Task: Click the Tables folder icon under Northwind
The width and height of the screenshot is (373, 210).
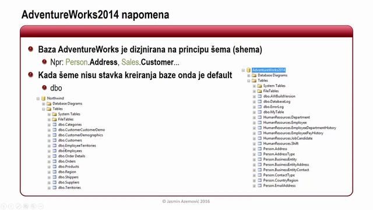Action: point(49,109)
